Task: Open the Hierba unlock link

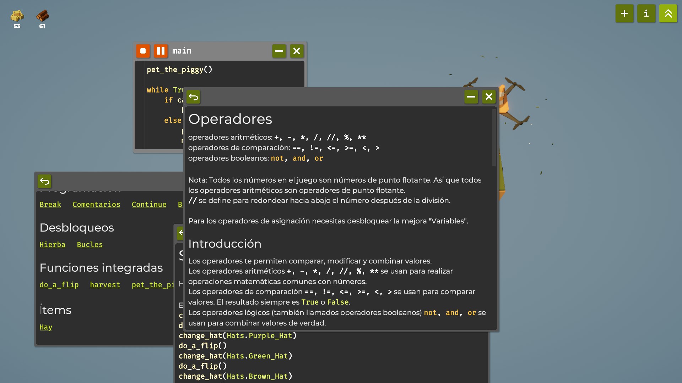Action: (x=52, y=245)
